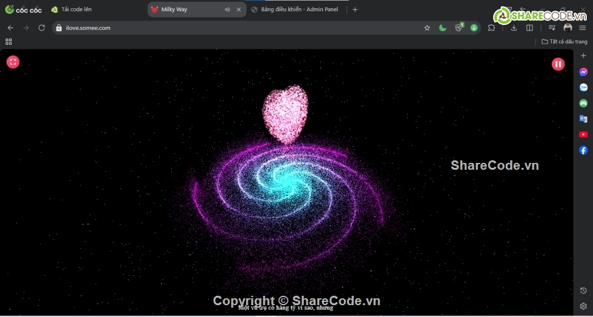Open the browser extensions puzzle icon
593x317 pixels.
click(x=492, y=27)
